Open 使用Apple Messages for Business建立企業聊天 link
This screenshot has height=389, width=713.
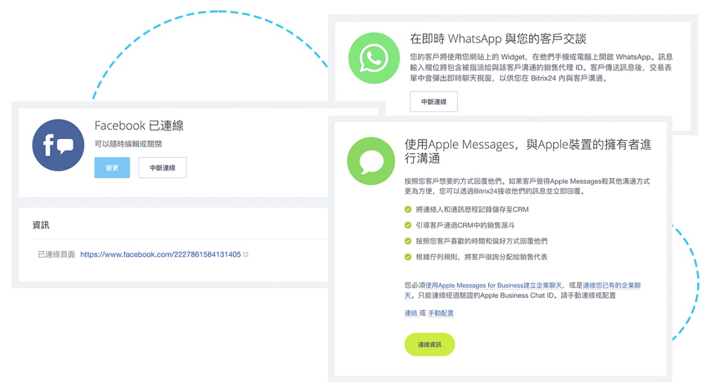coord(494,285)
